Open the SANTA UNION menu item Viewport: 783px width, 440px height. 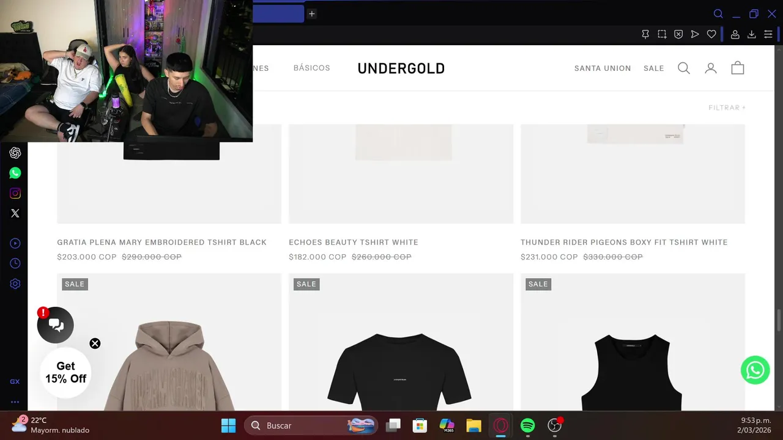pos(603,68)
